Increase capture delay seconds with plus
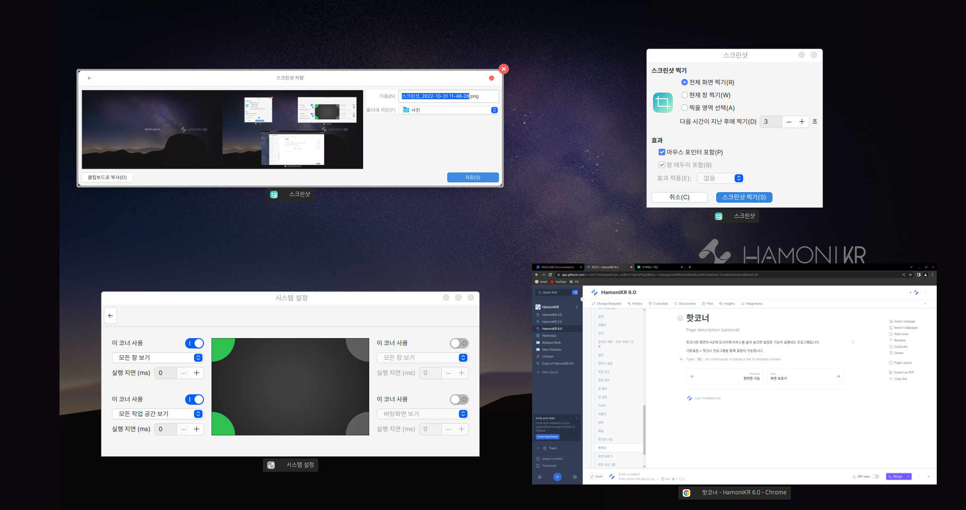The height and width of the screenshot is (510, 966). click(802, 122)
